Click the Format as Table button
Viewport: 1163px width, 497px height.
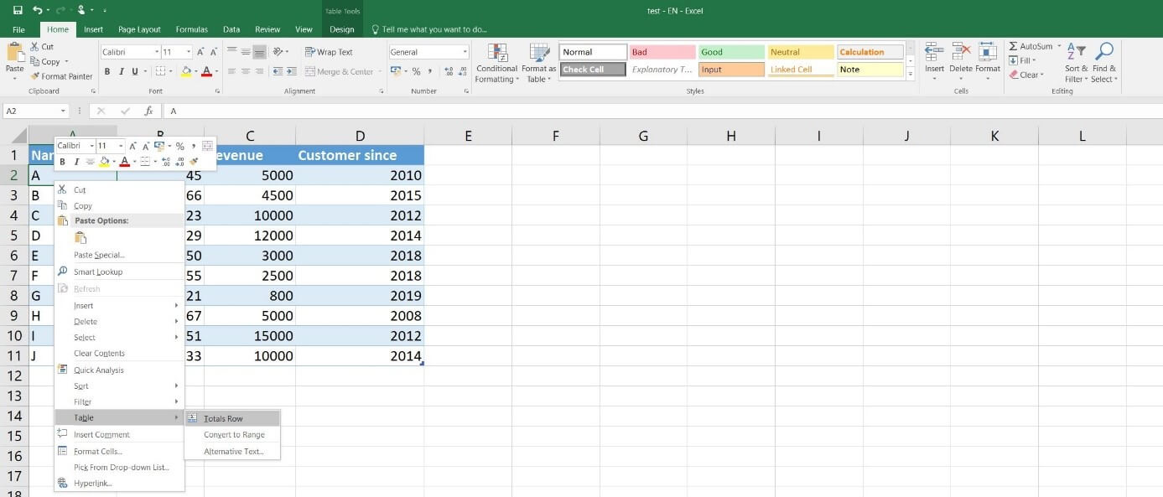(x=539, y=63)
